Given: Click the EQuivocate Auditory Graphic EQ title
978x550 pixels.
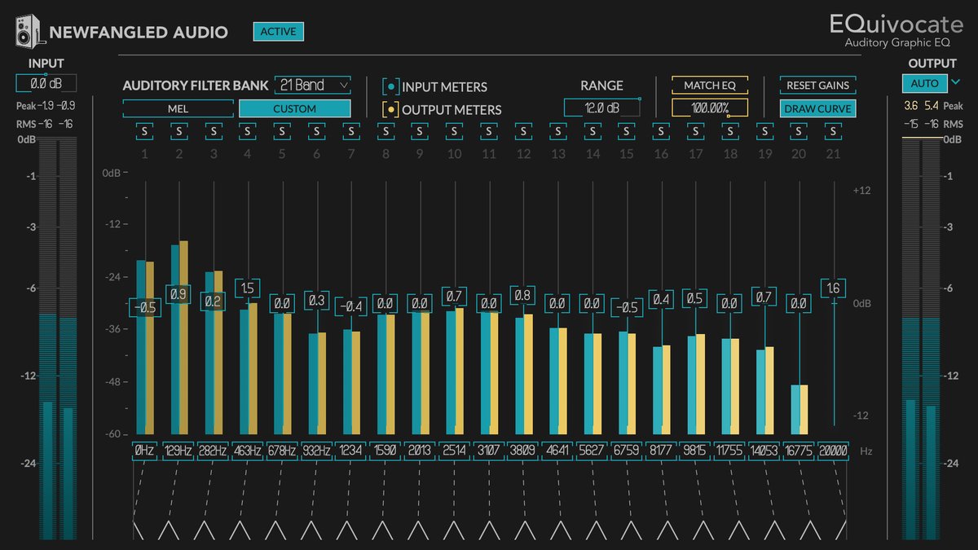Looking at the screenshot, I should [x=896, y=29].
